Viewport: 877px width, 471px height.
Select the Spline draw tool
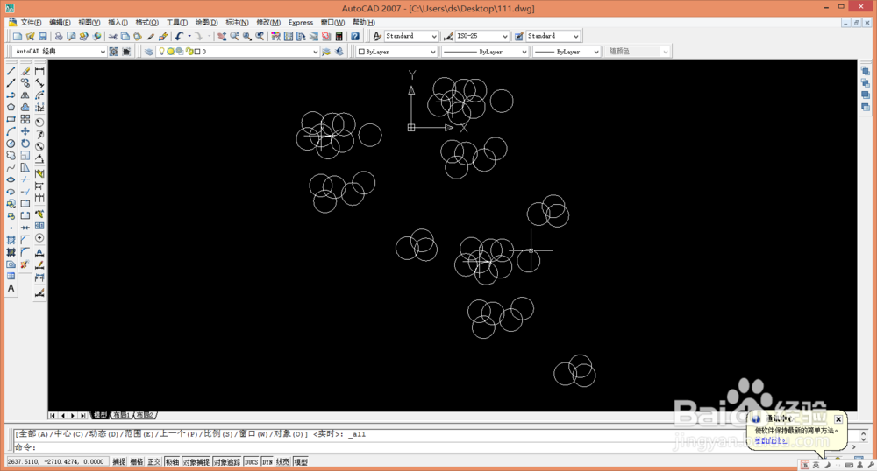11,167
